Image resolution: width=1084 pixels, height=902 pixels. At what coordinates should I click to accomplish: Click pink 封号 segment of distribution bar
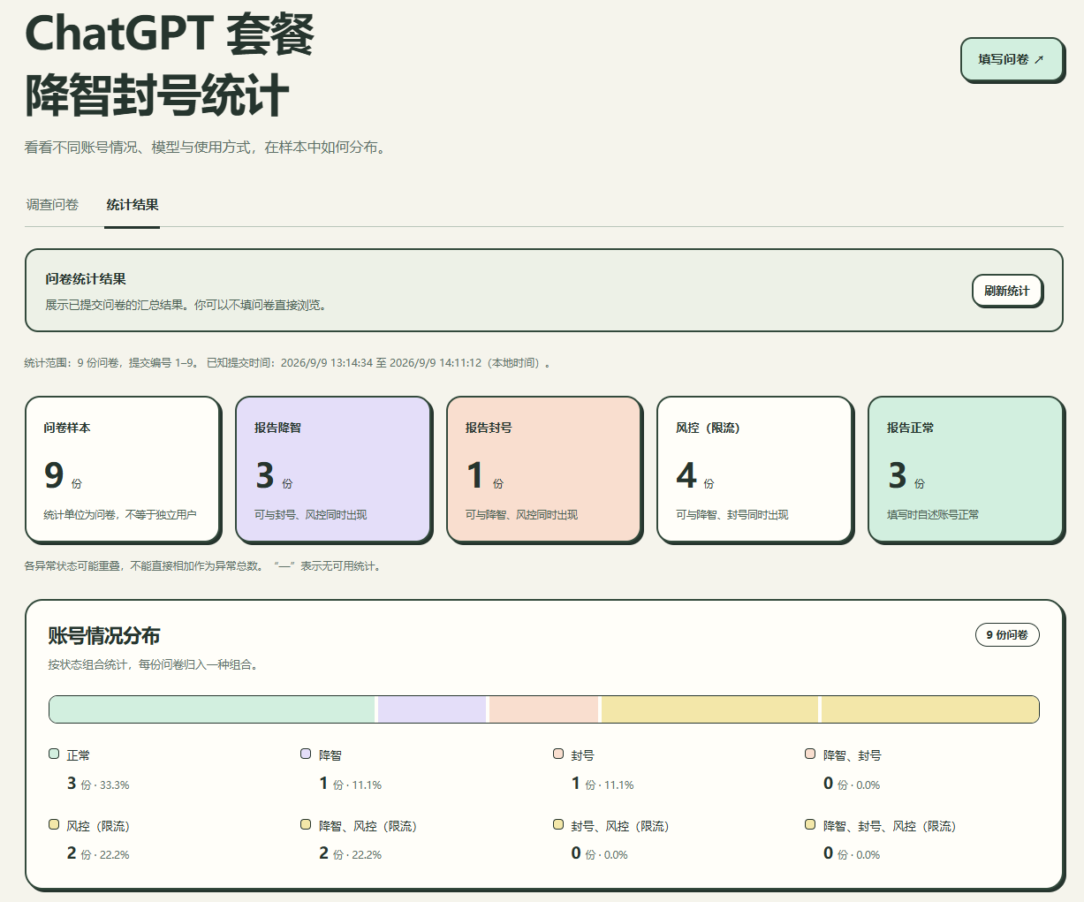point(543,709)
